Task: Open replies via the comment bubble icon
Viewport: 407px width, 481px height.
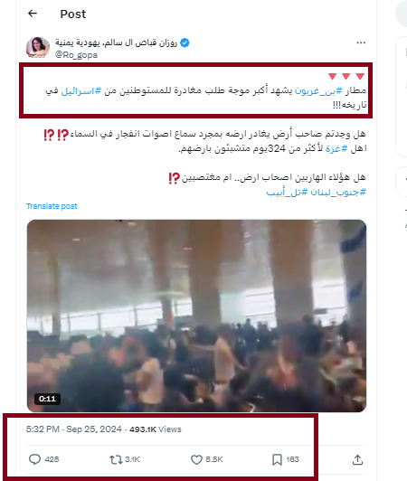Action: tap(34, 459)
